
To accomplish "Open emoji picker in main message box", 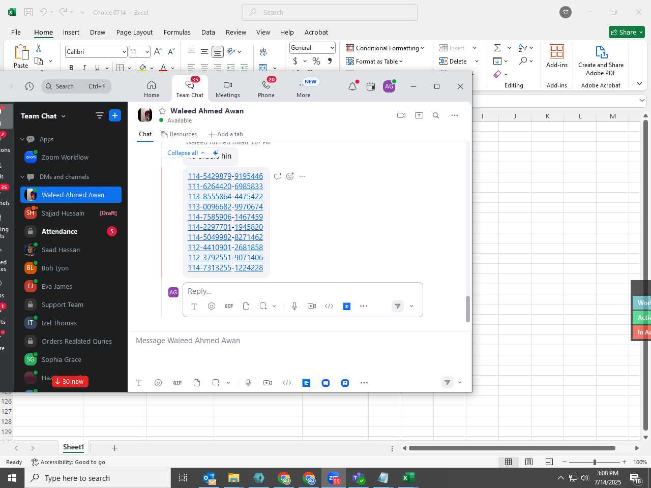I will pos(158,383).
